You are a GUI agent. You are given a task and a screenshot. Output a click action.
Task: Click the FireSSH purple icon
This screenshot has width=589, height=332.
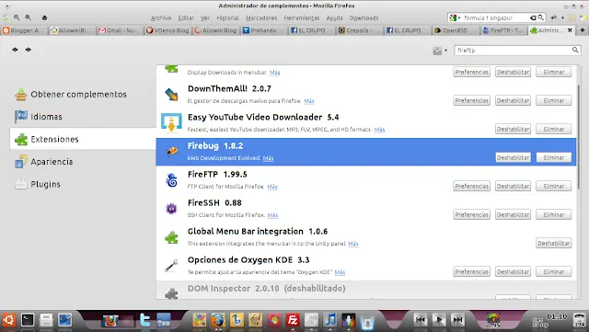point(172,209)
